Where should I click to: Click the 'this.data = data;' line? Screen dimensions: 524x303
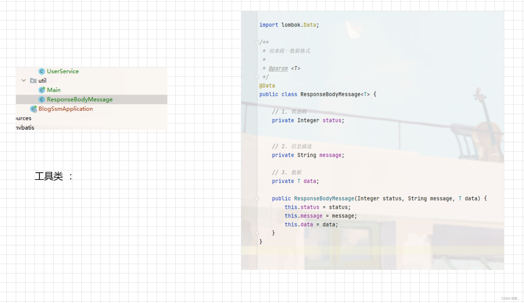pyautogui.click(x=311, y=225)
